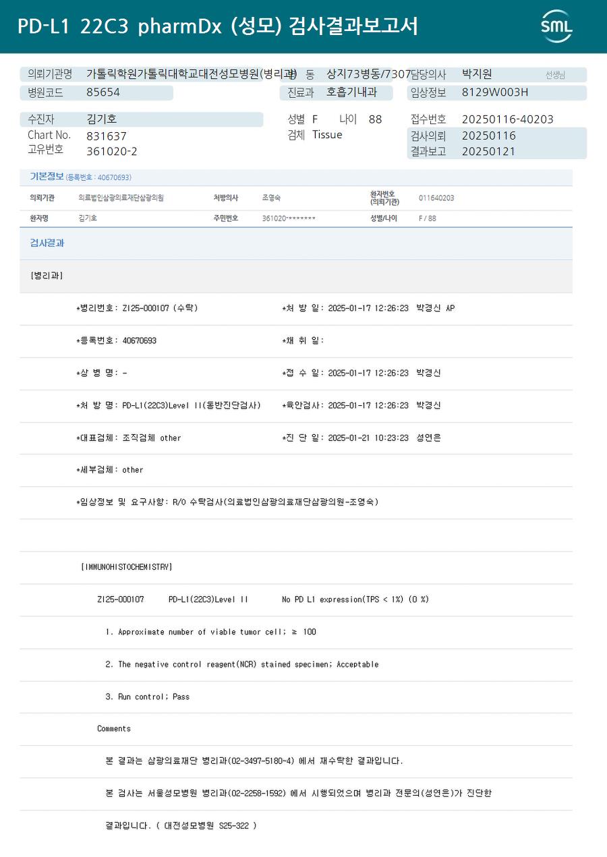Click the 고유번호 value '361020-2'
Image resolution: width=607 pixels, height=857 pixels.
click(112, 152)
